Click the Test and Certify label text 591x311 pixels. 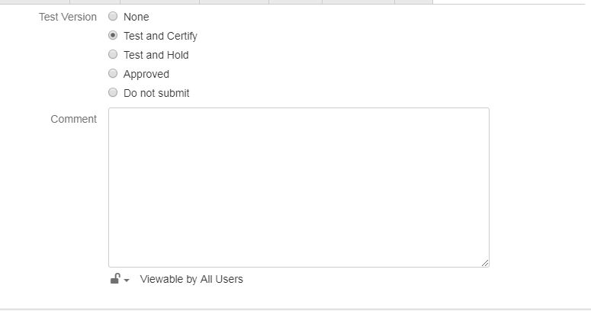161,36
